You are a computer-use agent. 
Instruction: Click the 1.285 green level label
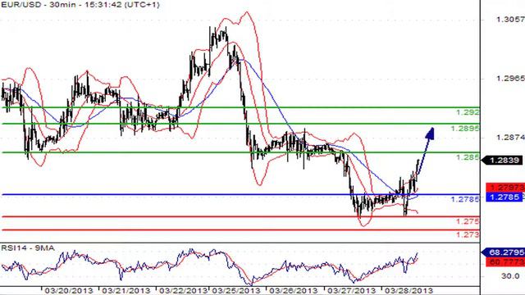pyautogui.click(x=468, y=157)
